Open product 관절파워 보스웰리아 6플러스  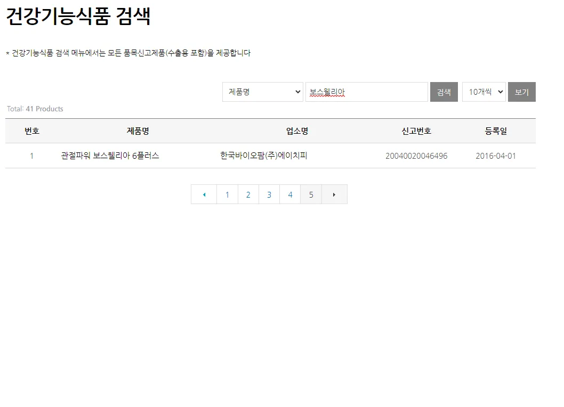(108, 156)
